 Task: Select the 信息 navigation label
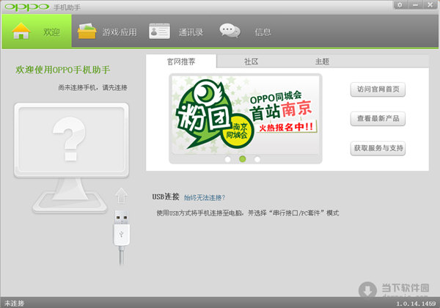click(263, 32)
